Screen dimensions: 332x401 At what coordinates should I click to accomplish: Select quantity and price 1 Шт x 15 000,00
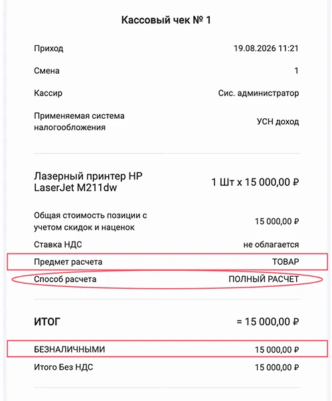[x=255, y=183]
